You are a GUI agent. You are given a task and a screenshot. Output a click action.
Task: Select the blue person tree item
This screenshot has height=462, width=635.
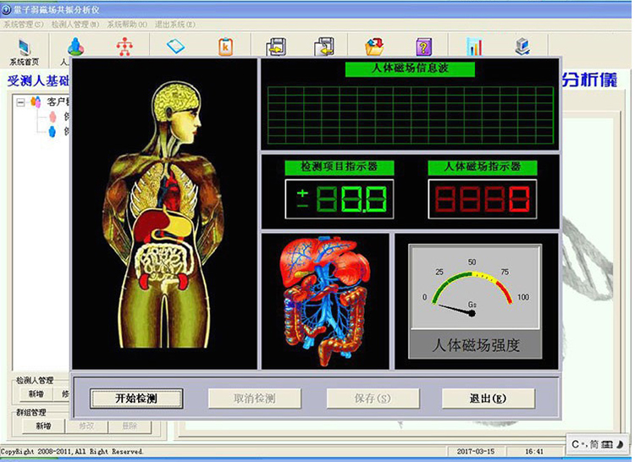52,131
